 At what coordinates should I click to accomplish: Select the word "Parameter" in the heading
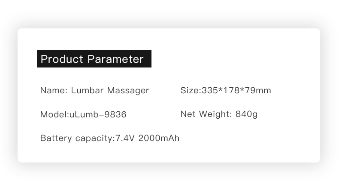(115, 59)
